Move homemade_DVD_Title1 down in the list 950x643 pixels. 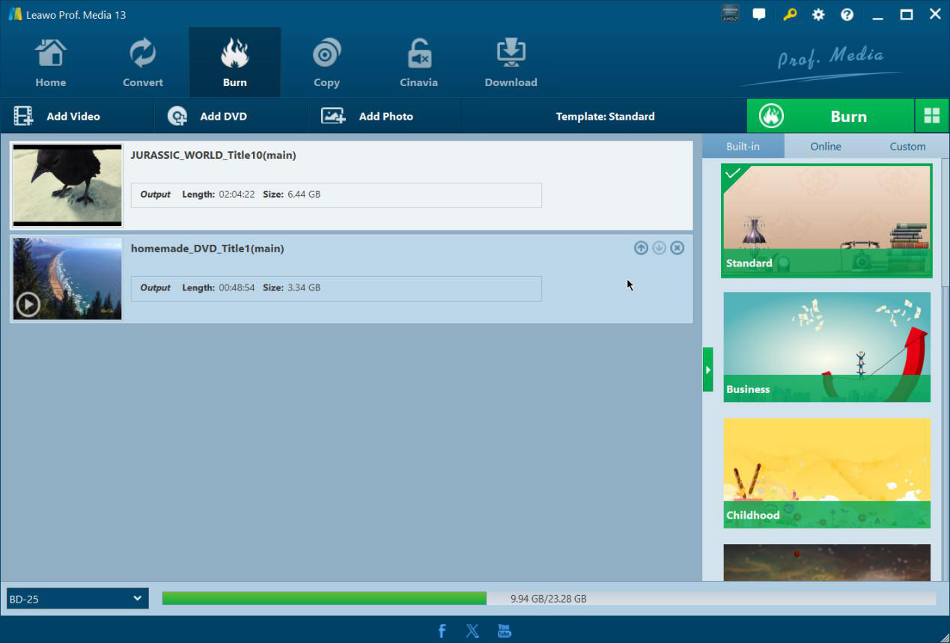(x=659, y=248)
